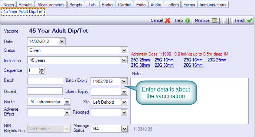This screenshot has height=137, width=255.
Task: Open the Lab tab
Action: coord(92,5)
